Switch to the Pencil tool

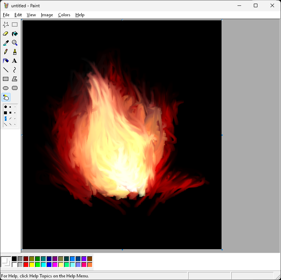[x=6, y=52]
